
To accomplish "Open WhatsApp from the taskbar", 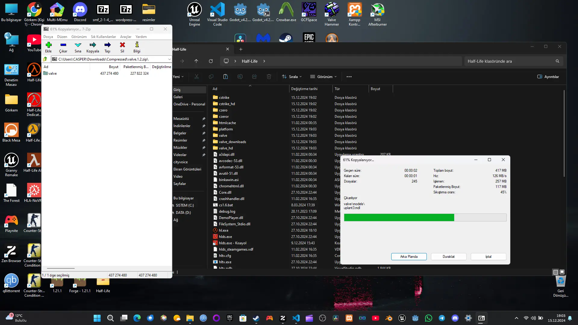I will pyautogui.click(x=428, y=318).
